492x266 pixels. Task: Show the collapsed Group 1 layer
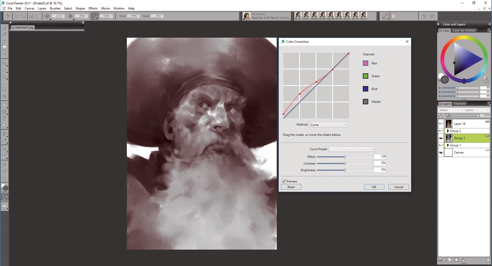(x=441, y=145)
